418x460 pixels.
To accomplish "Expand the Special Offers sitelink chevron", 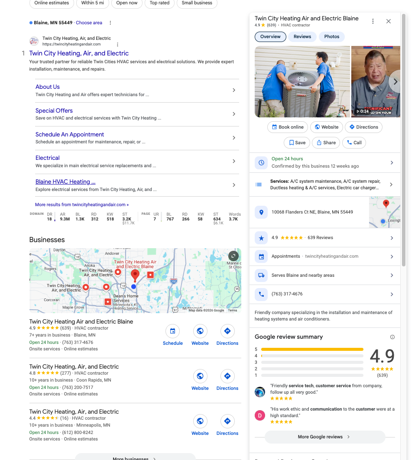I will point(234,114).
